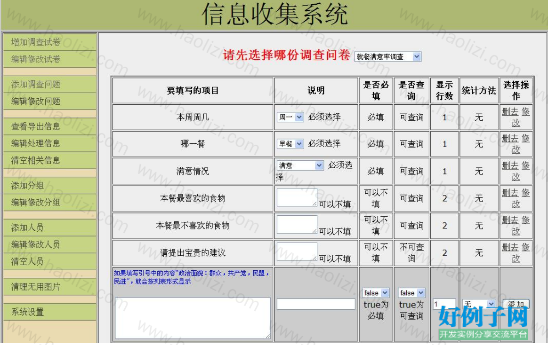Click the 哪一餐 item cell
The image size is (548, 345).
point(193,144)
